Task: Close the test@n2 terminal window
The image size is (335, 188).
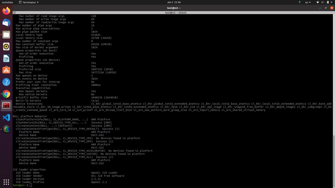Action: coord(332,8)
